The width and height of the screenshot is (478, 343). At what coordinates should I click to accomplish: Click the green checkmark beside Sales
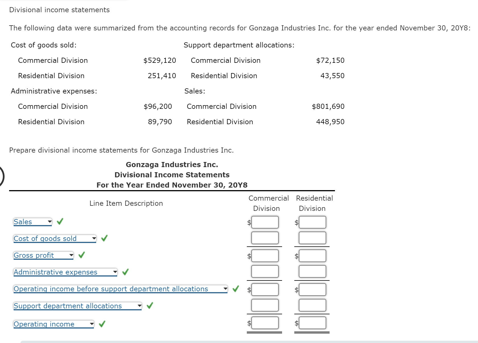59,221
